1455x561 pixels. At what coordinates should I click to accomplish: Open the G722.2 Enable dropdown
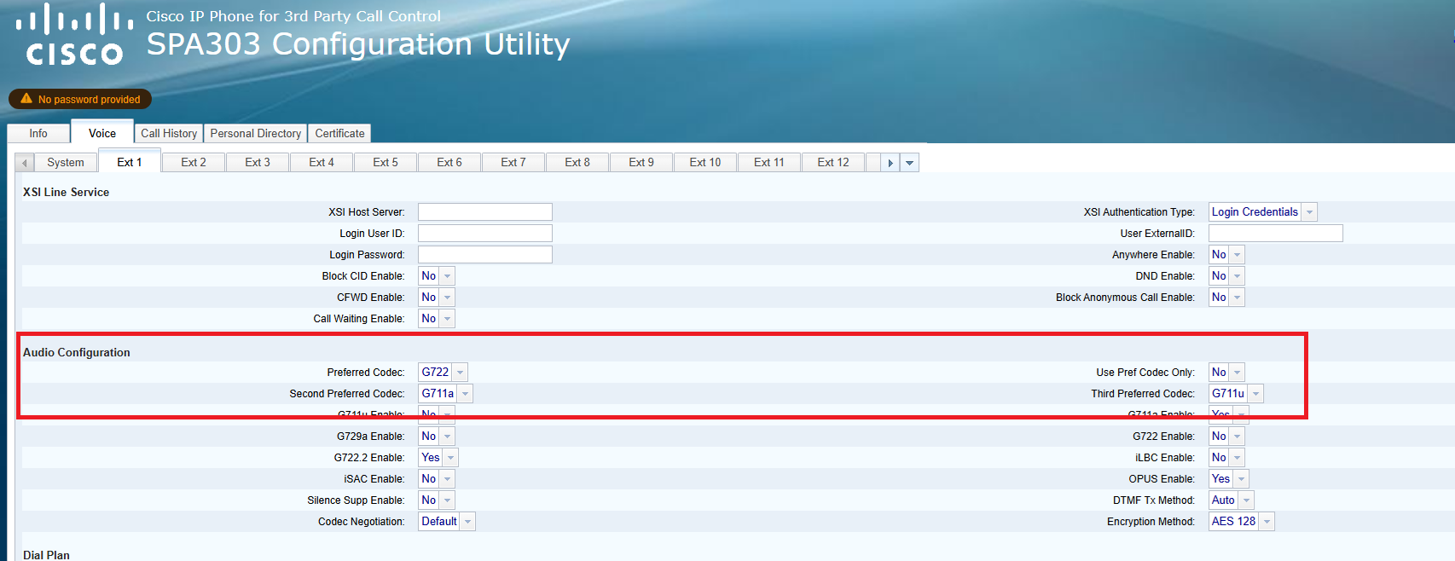[438, 457]
